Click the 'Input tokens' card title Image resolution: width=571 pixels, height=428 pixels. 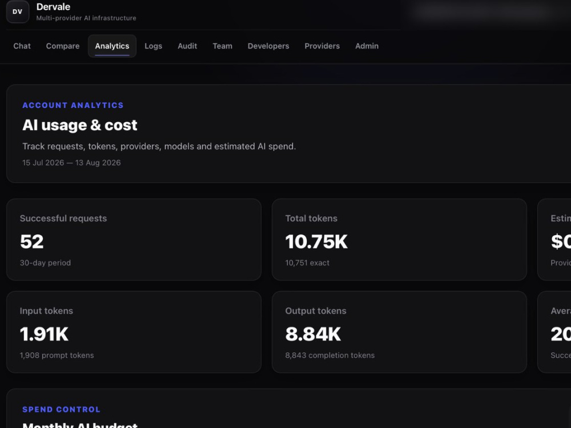(x=46, y=311)
